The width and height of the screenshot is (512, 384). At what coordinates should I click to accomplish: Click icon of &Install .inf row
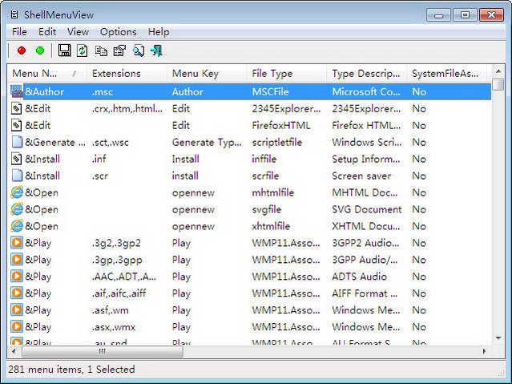click(17, 159)
